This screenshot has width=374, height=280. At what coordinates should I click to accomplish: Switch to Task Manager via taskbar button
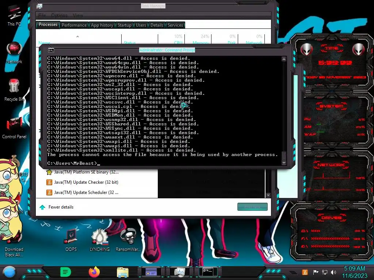pyautogui.click(x=179, y=272)
